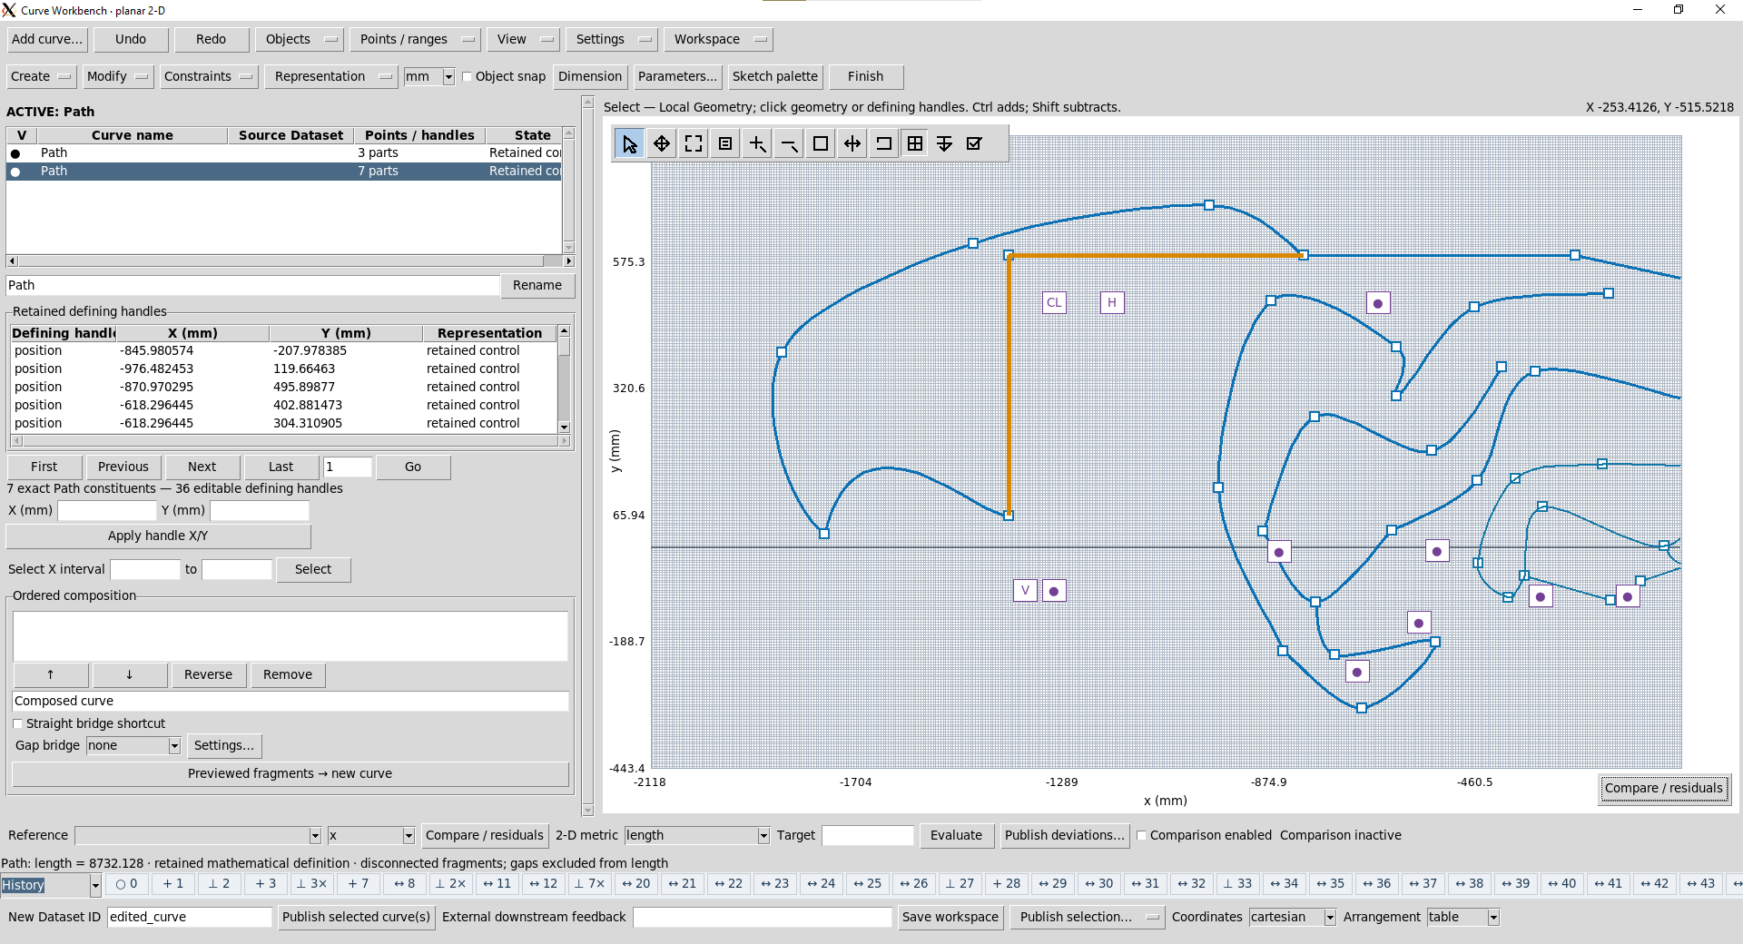Expand the Reference combo box
The width and height of the screenshot is (1743, 944).
(315, 836)
